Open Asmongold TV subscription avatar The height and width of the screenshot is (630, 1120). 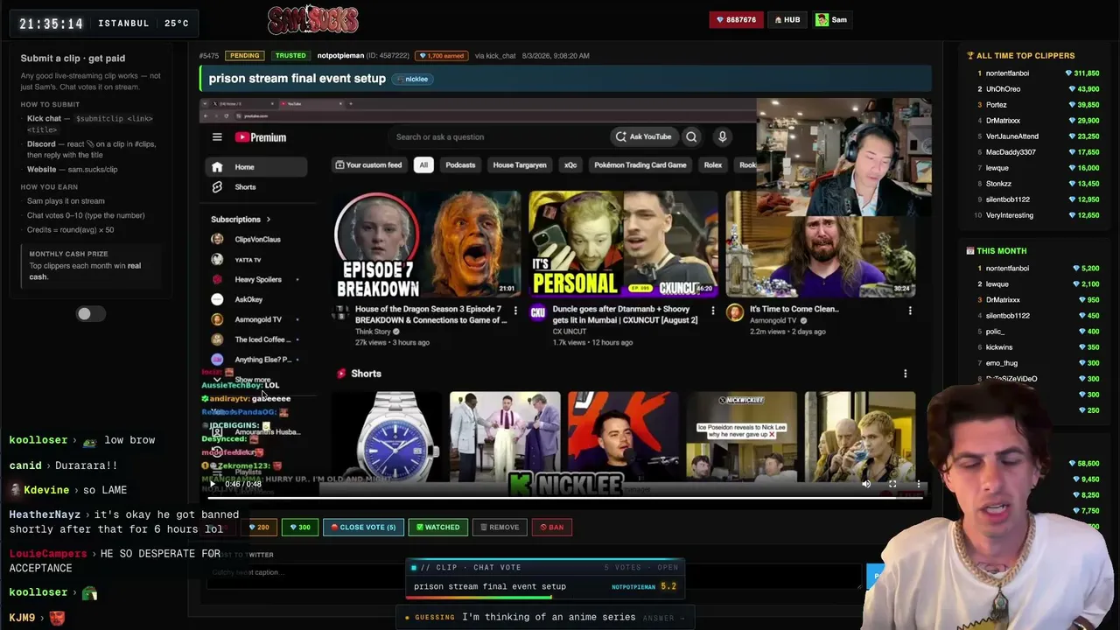click(x=217, y=319)
